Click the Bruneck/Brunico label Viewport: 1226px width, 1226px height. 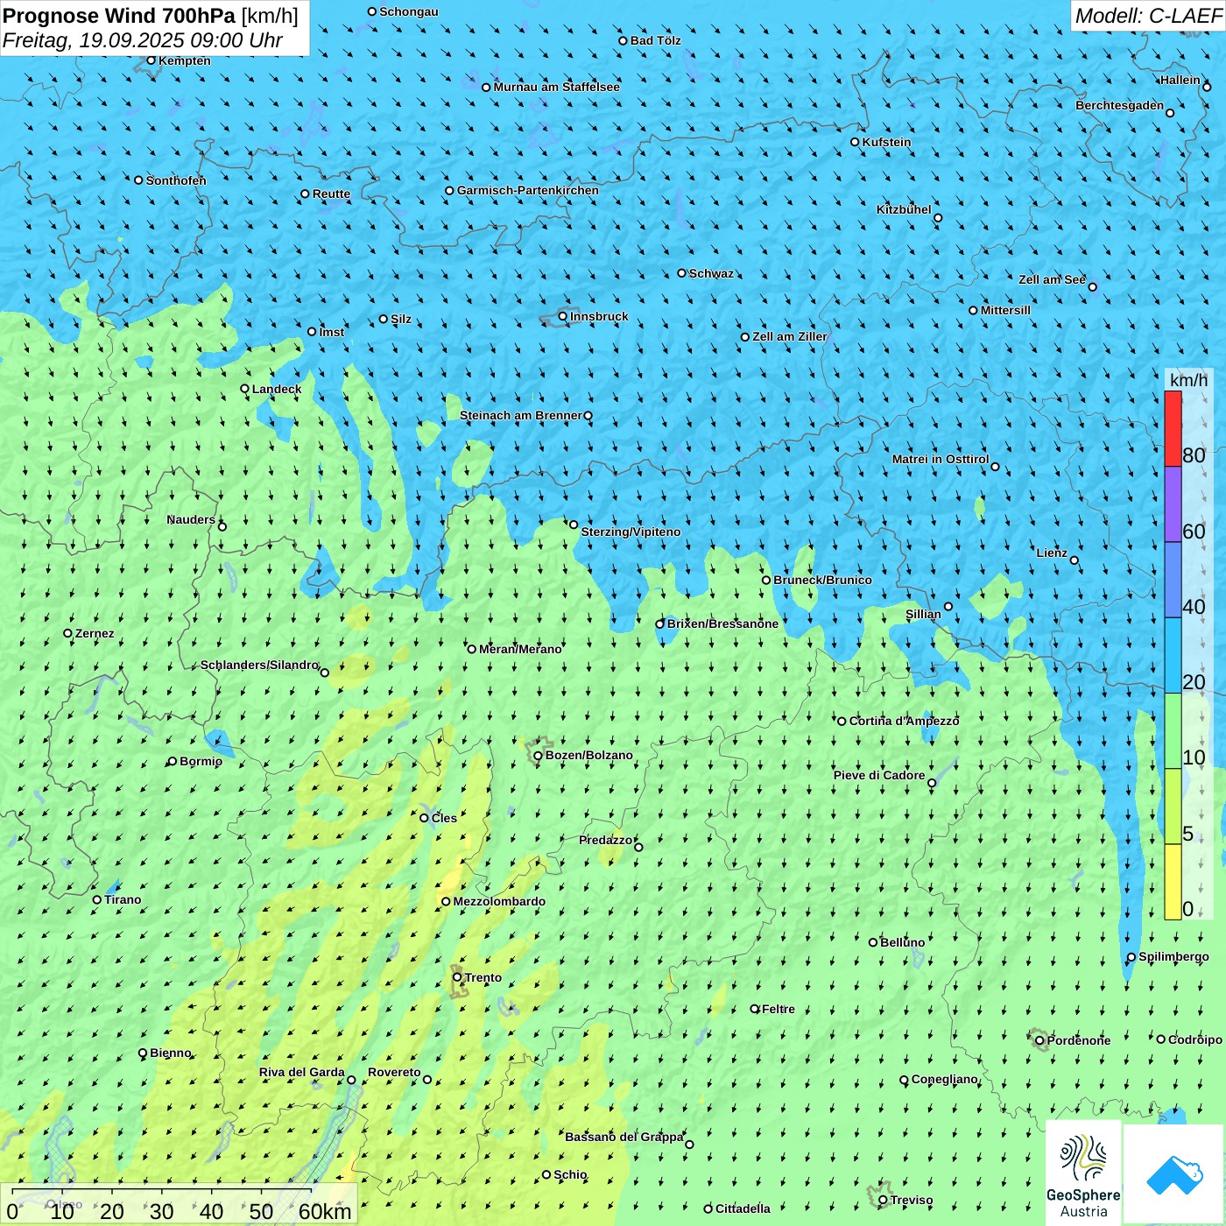point(822,580)
